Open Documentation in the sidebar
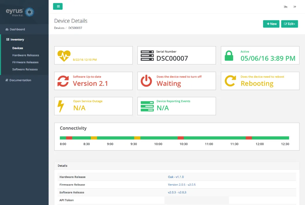The image size is (305, 205). tap(20, 80)
